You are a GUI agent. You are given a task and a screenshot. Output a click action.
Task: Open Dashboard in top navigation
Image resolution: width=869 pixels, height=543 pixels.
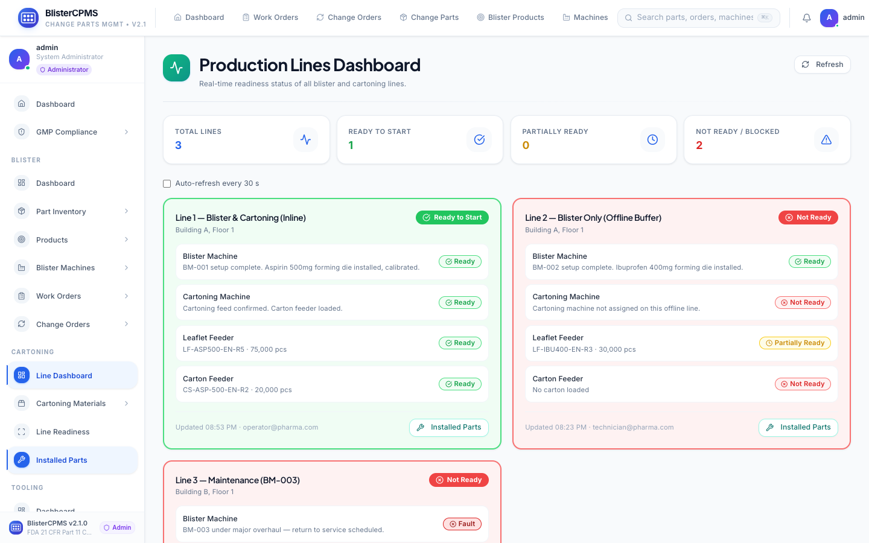[199, 17]
